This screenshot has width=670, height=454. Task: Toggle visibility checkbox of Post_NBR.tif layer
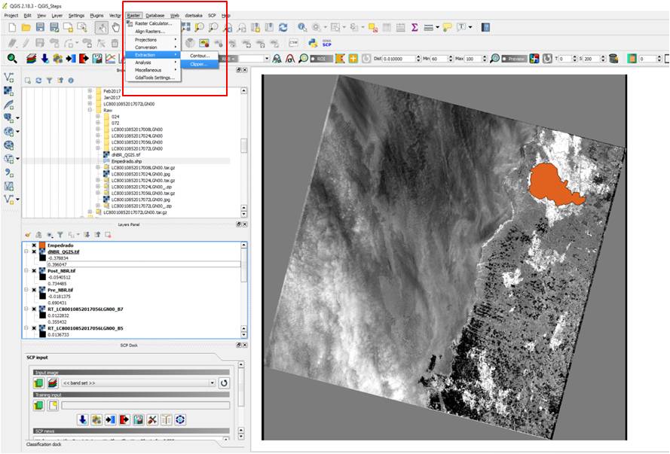click(35, 271)
